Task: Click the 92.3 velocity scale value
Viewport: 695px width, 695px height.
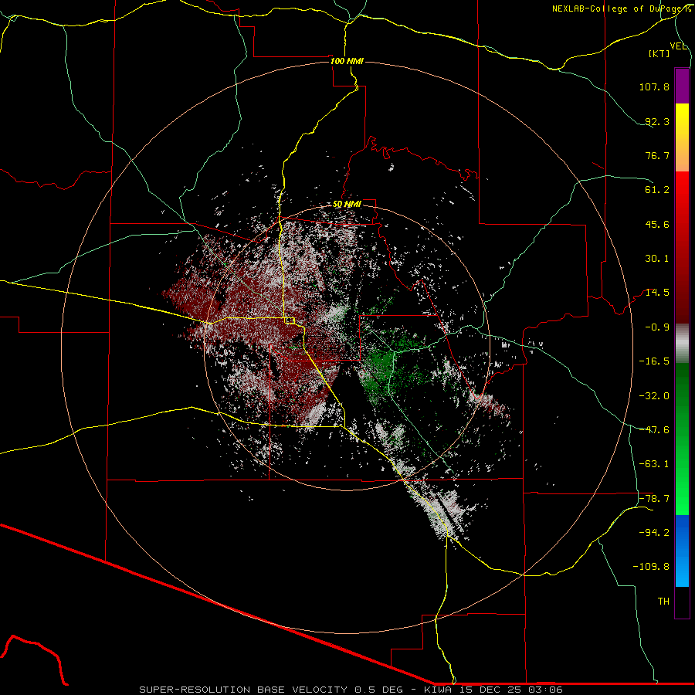Action: 657,121
